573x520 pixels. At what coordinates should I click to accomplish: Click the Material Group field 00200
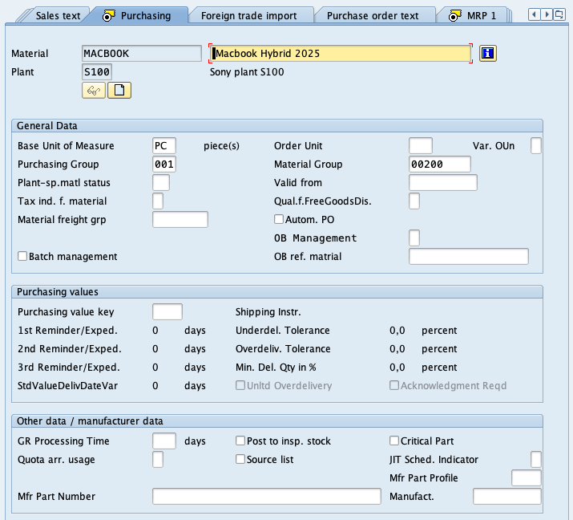[440, 164]
